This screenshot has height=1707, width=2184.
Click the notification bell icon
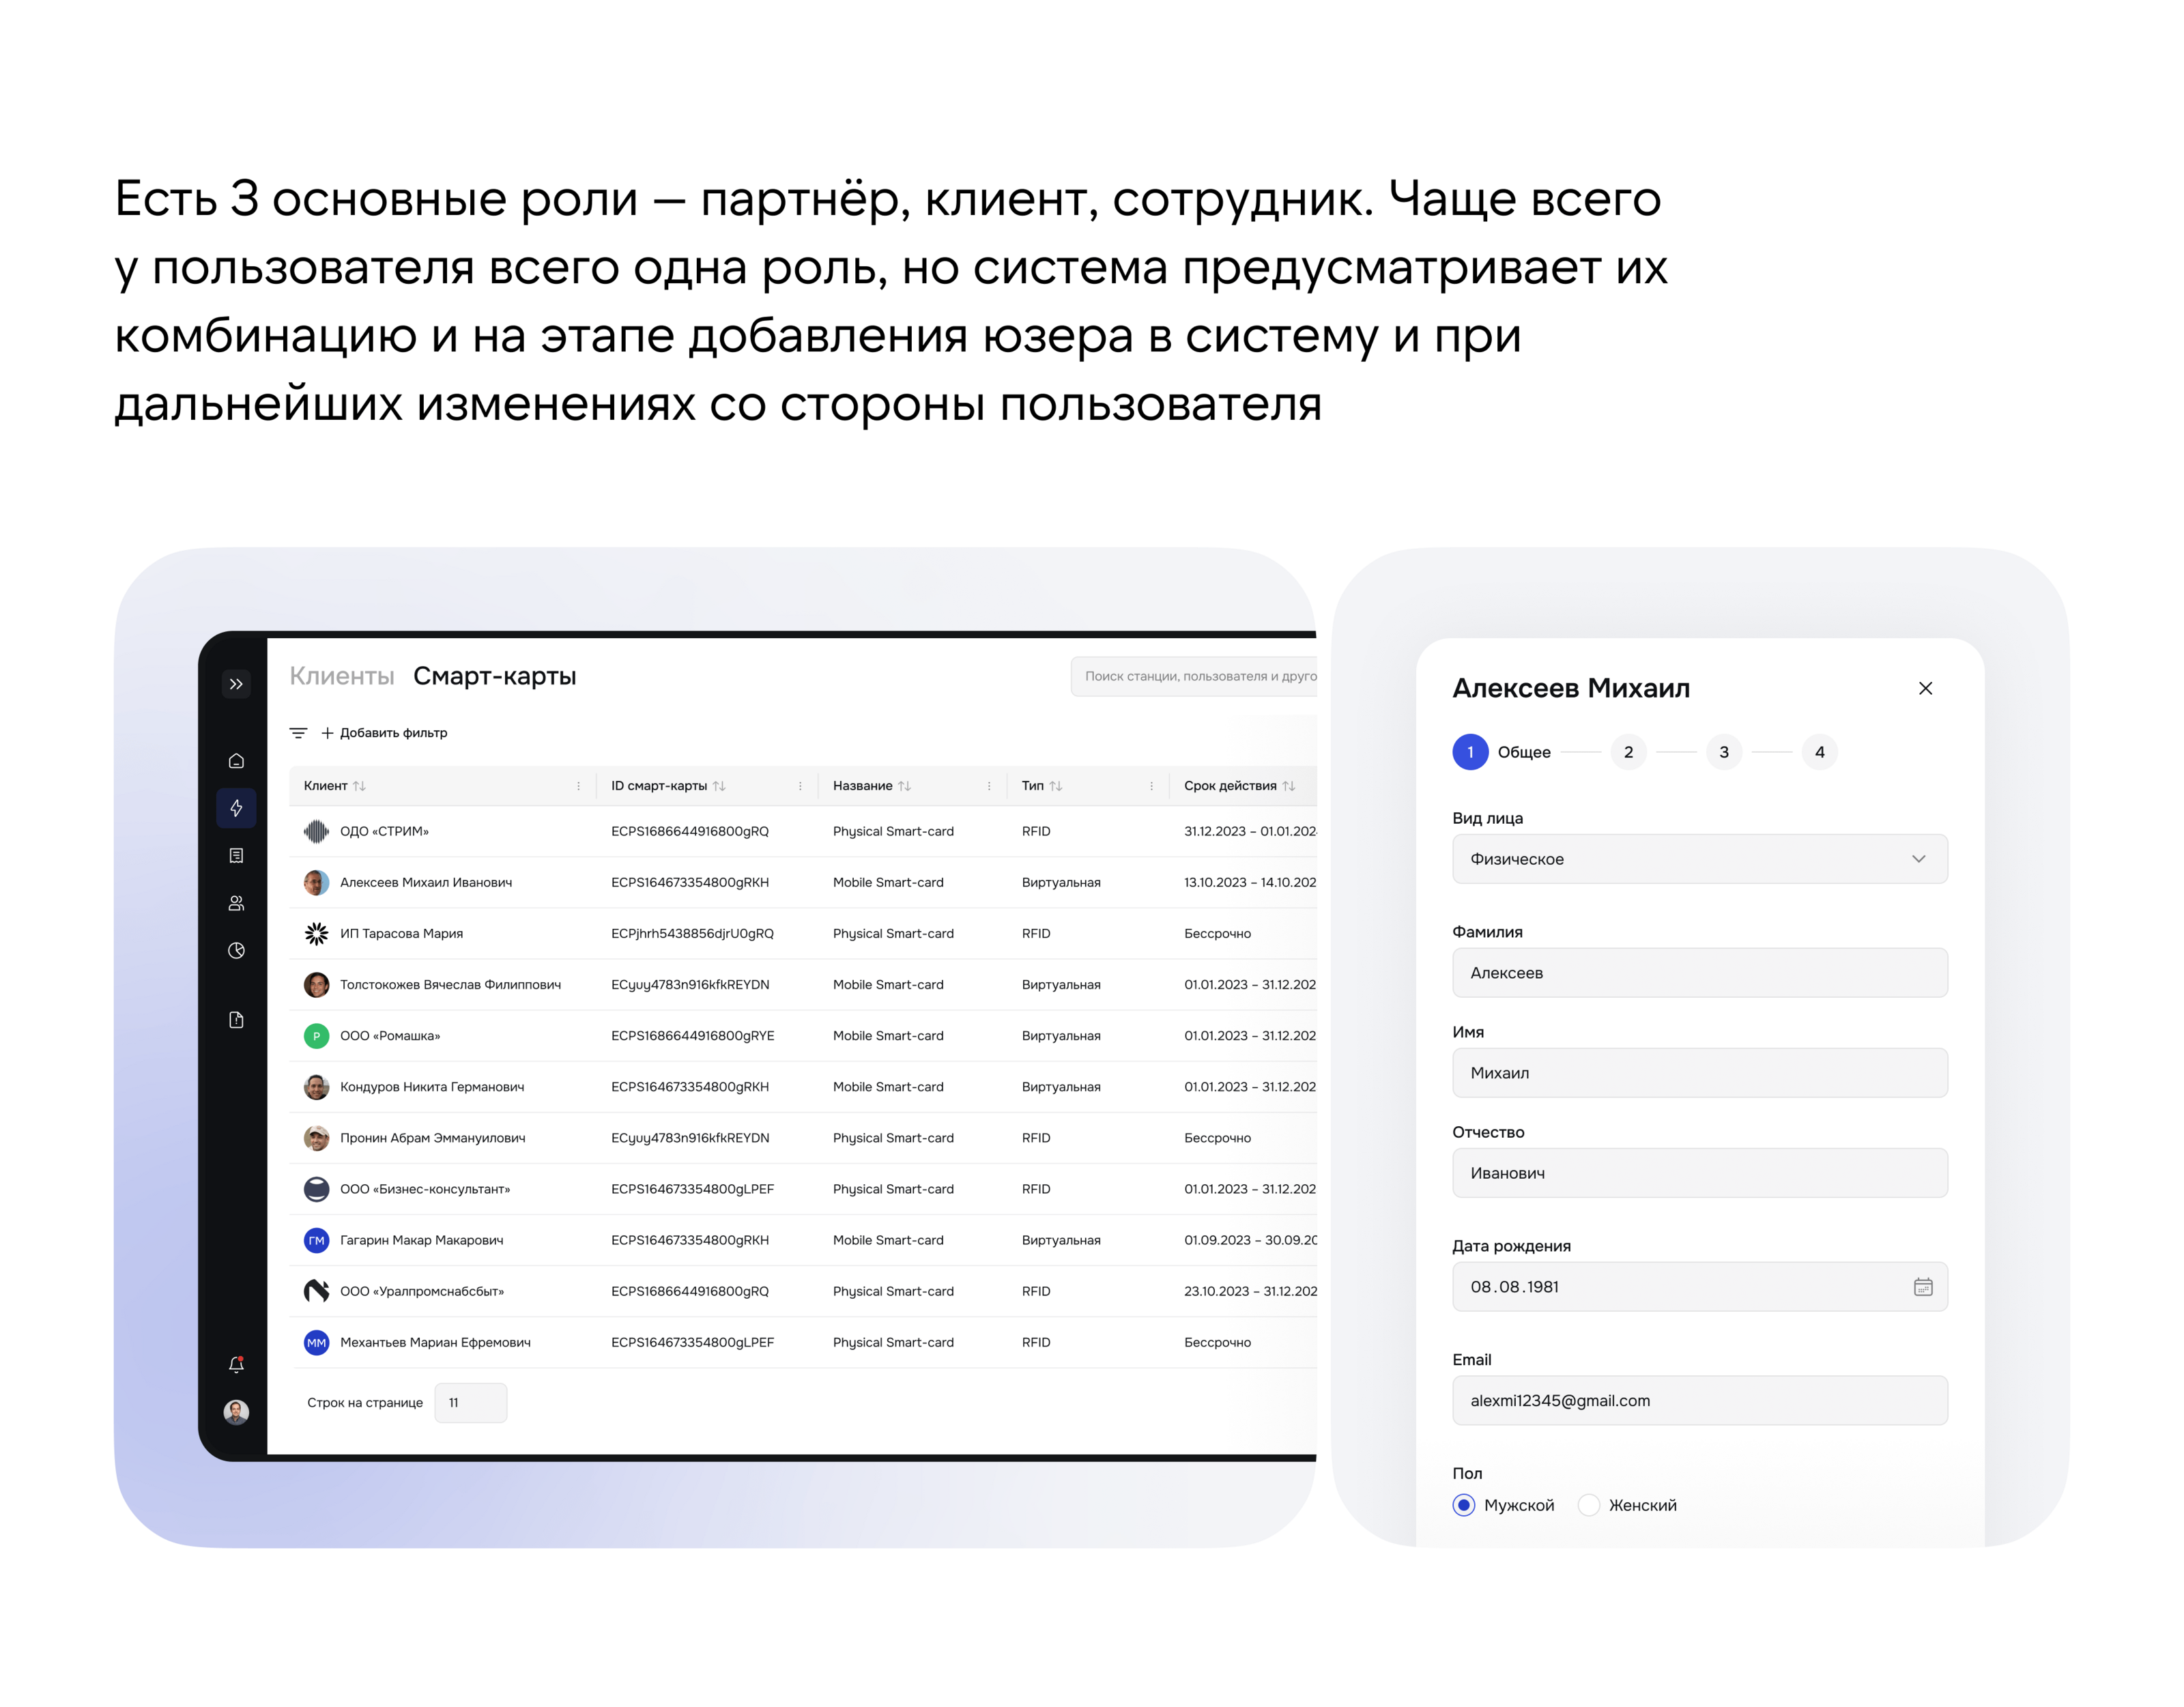click(x=236, y=1364)
